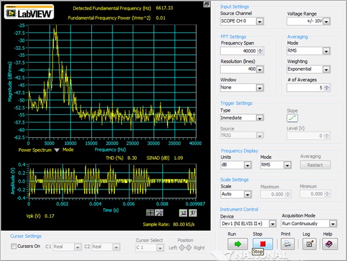This screenshot has height=261, width=347.
Task: Click the number of Averages field
Action: click(x=305, y=88)
